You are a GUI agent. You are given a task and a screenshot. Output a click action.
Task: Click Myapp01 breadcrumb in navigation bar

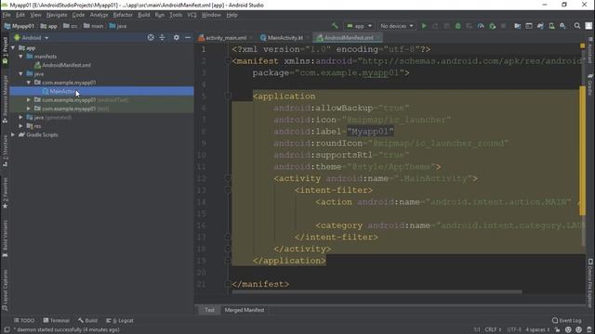tap(19, 26)
